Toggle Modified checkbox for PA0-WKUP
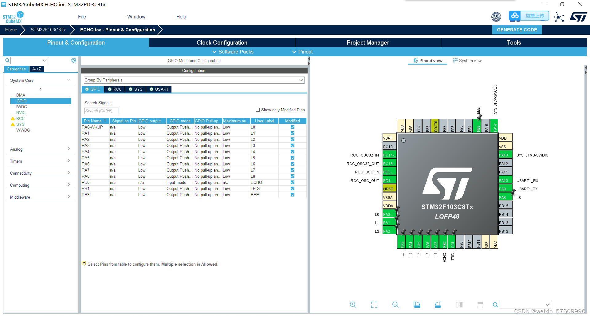 tap(293, 127)
